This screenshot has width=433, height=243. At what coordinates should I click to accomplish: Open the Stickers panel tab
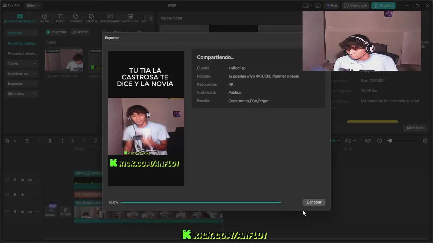(76, 18)
